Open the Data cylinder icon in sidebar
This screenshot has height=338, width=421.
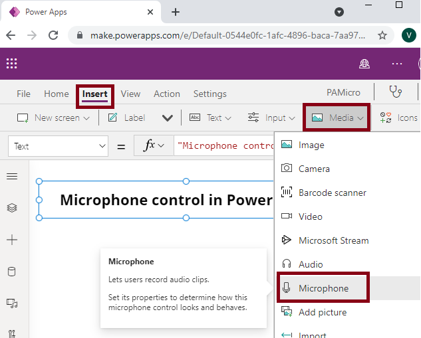(11, 272)
